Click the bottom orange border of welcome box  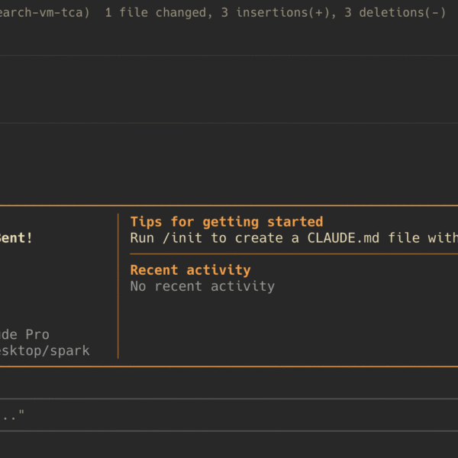pyautogui.click(x=229, y=366)
